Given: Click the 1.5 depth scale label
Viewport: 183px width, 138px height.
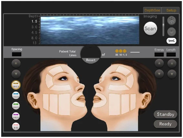Looking at the screenshot, I should [34, 21].
